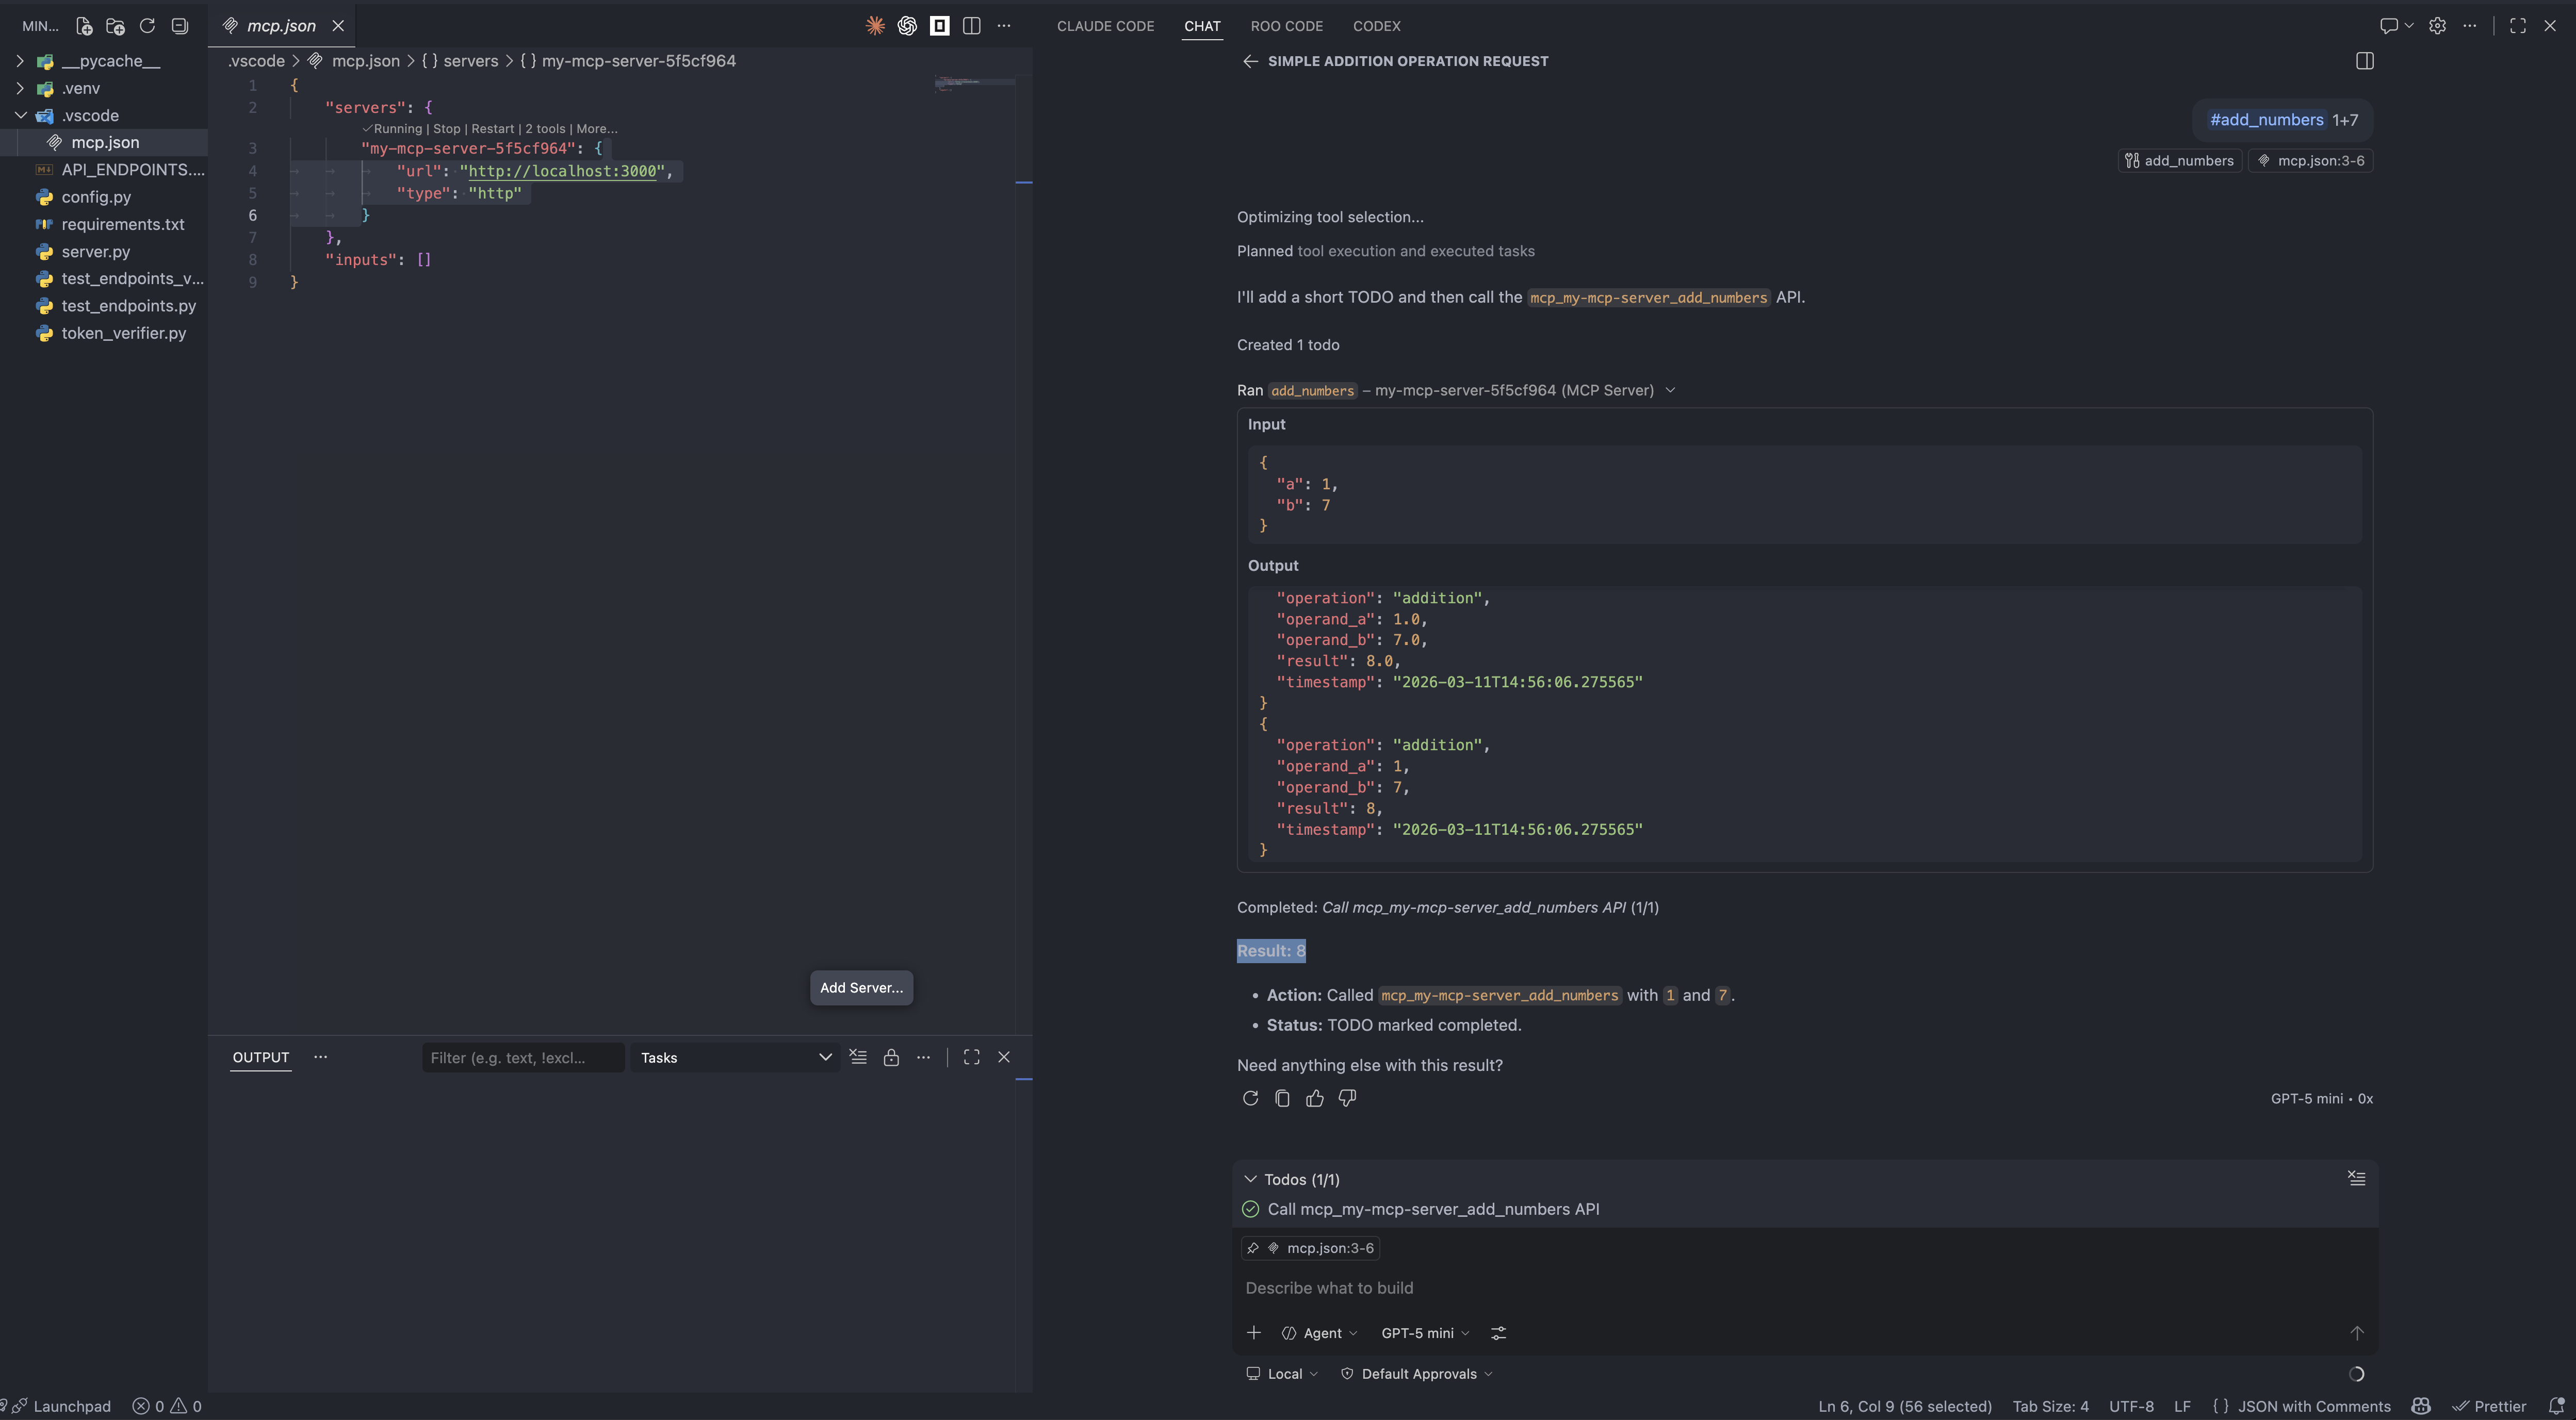Clear output with the clear-list icon
Image resolution: width=2576 pixels, height=1420 pixels.
[858, 1057]
